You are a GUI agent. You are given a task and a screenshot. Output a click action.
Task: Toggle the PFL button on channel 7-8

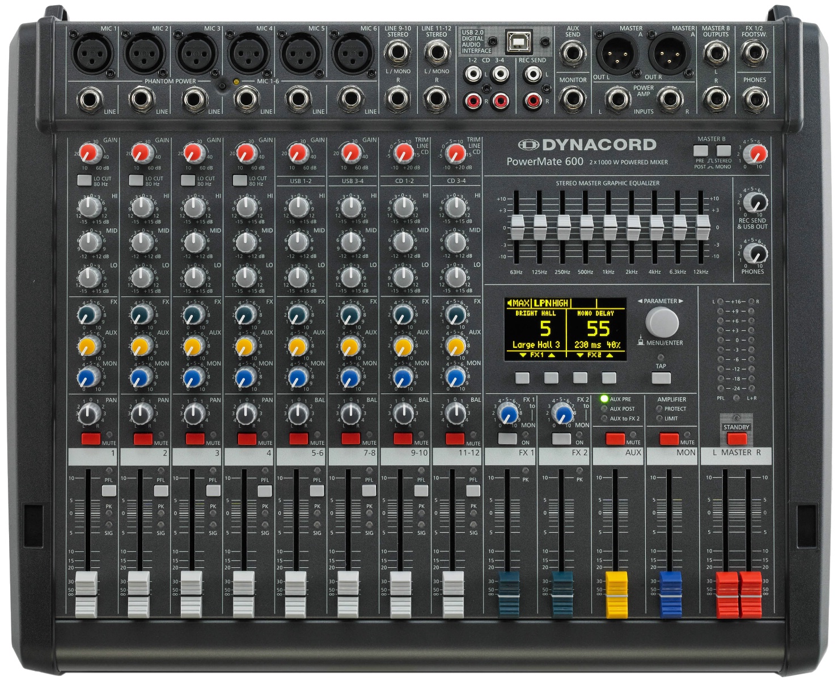tap(369, 491)
